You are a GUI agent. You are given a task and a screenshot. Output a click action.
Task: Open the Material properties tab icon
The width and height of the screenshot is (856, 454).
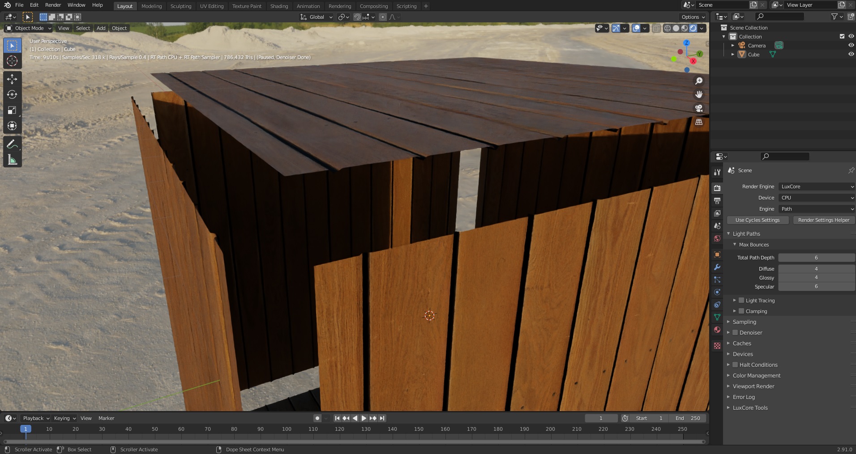coord(717,330)
